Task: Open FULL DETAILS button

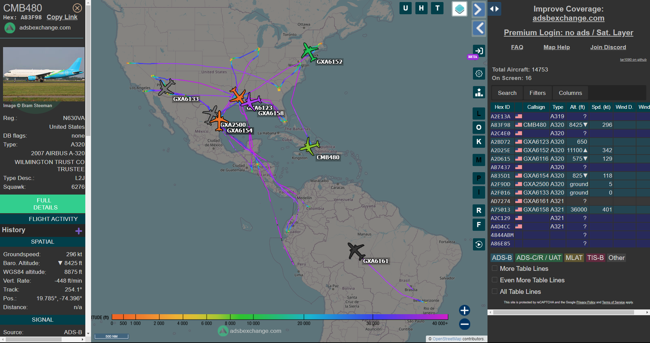Action: (43, 204)
